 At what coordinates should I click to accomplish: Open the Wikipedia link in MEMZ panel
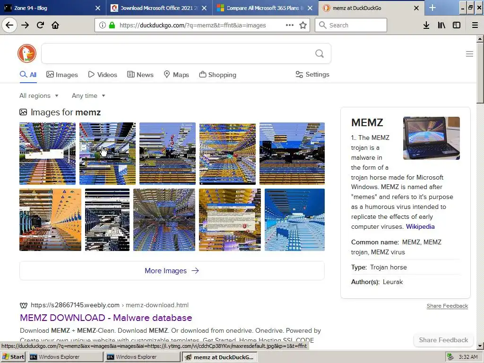[420, 226]
